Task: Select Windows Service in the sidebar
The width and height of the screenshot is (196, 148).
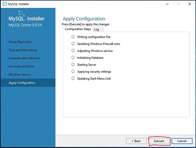Action: pos(20,75)
